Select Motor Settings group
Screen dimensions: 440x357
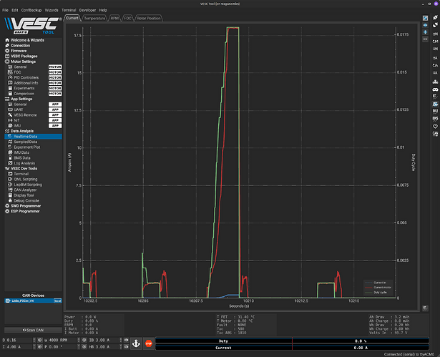coord(23,62)
